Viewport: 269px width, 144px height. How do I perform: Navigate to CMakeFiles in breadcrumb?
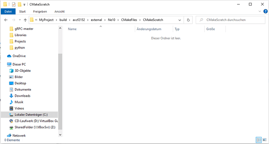point(129,20)
